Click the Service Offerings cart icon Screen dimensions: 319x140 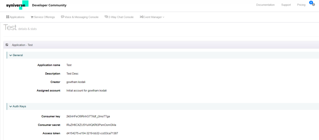32,17
